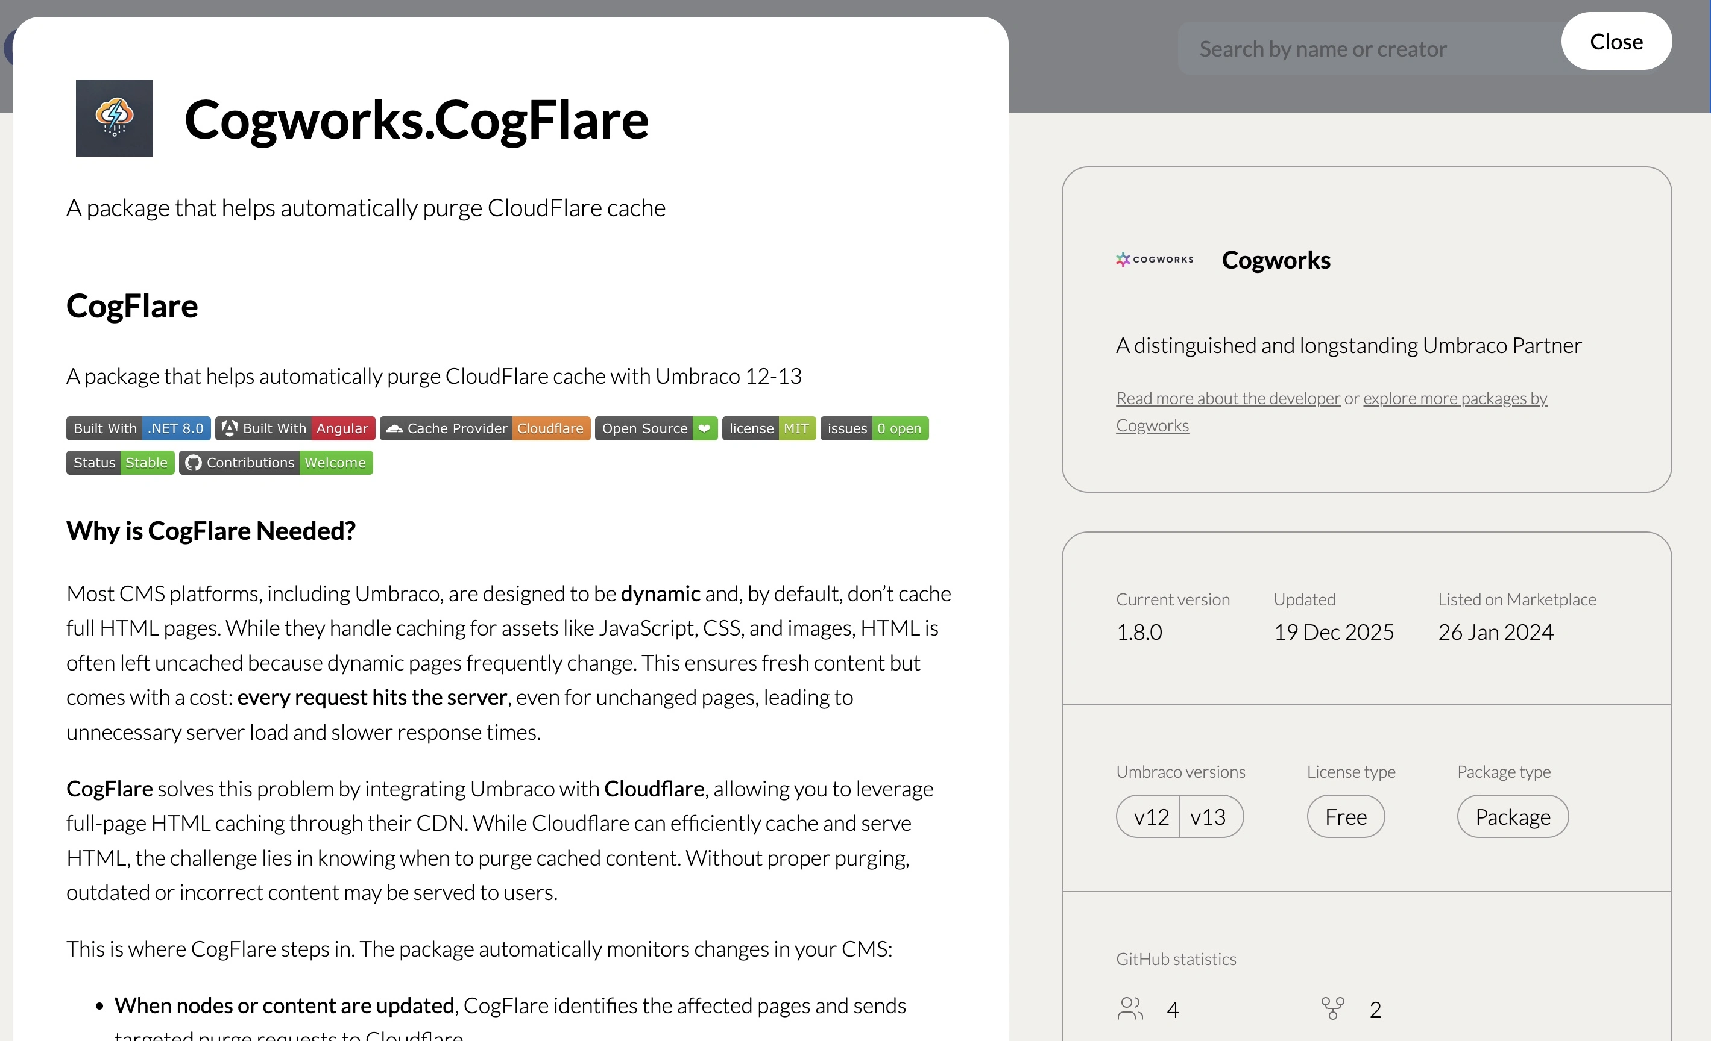The image size is (1711, 1041).
Task: Click the Status Stable badge
Action: pos(119,462)
